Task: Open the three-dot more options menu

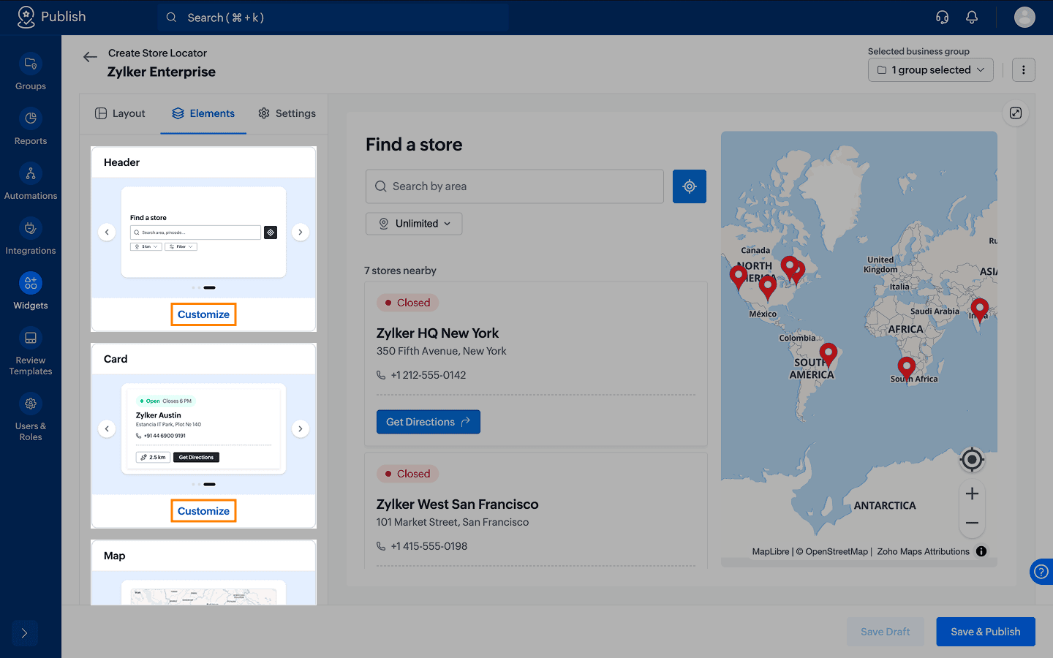Action: point(1024,70)
